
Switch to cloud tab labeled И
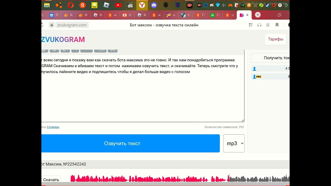point(83,15)
